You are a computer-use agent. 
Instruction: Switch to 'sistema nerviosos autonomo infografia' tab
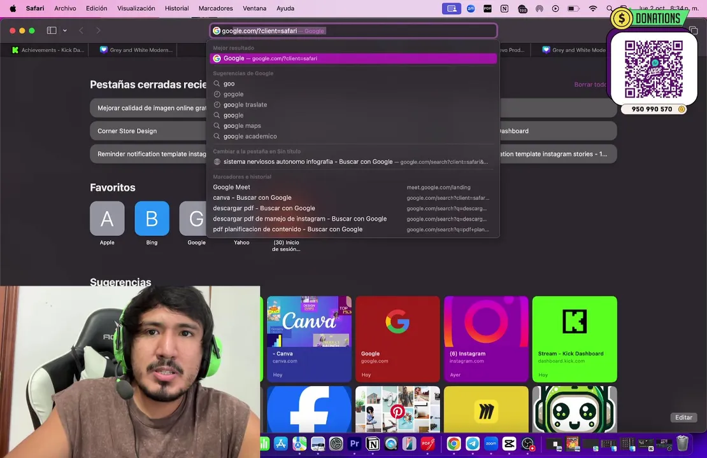[353, 162]
